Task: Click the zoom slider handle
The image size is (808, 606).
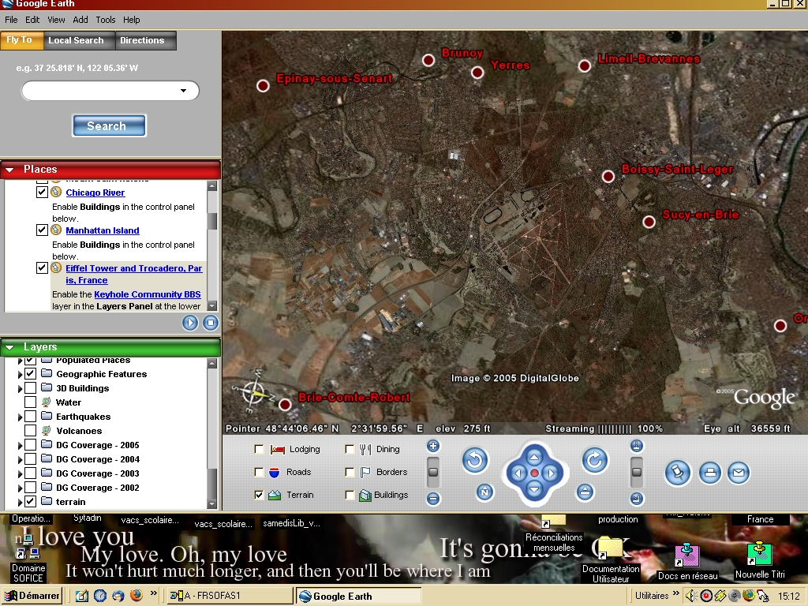Action: 433,472
